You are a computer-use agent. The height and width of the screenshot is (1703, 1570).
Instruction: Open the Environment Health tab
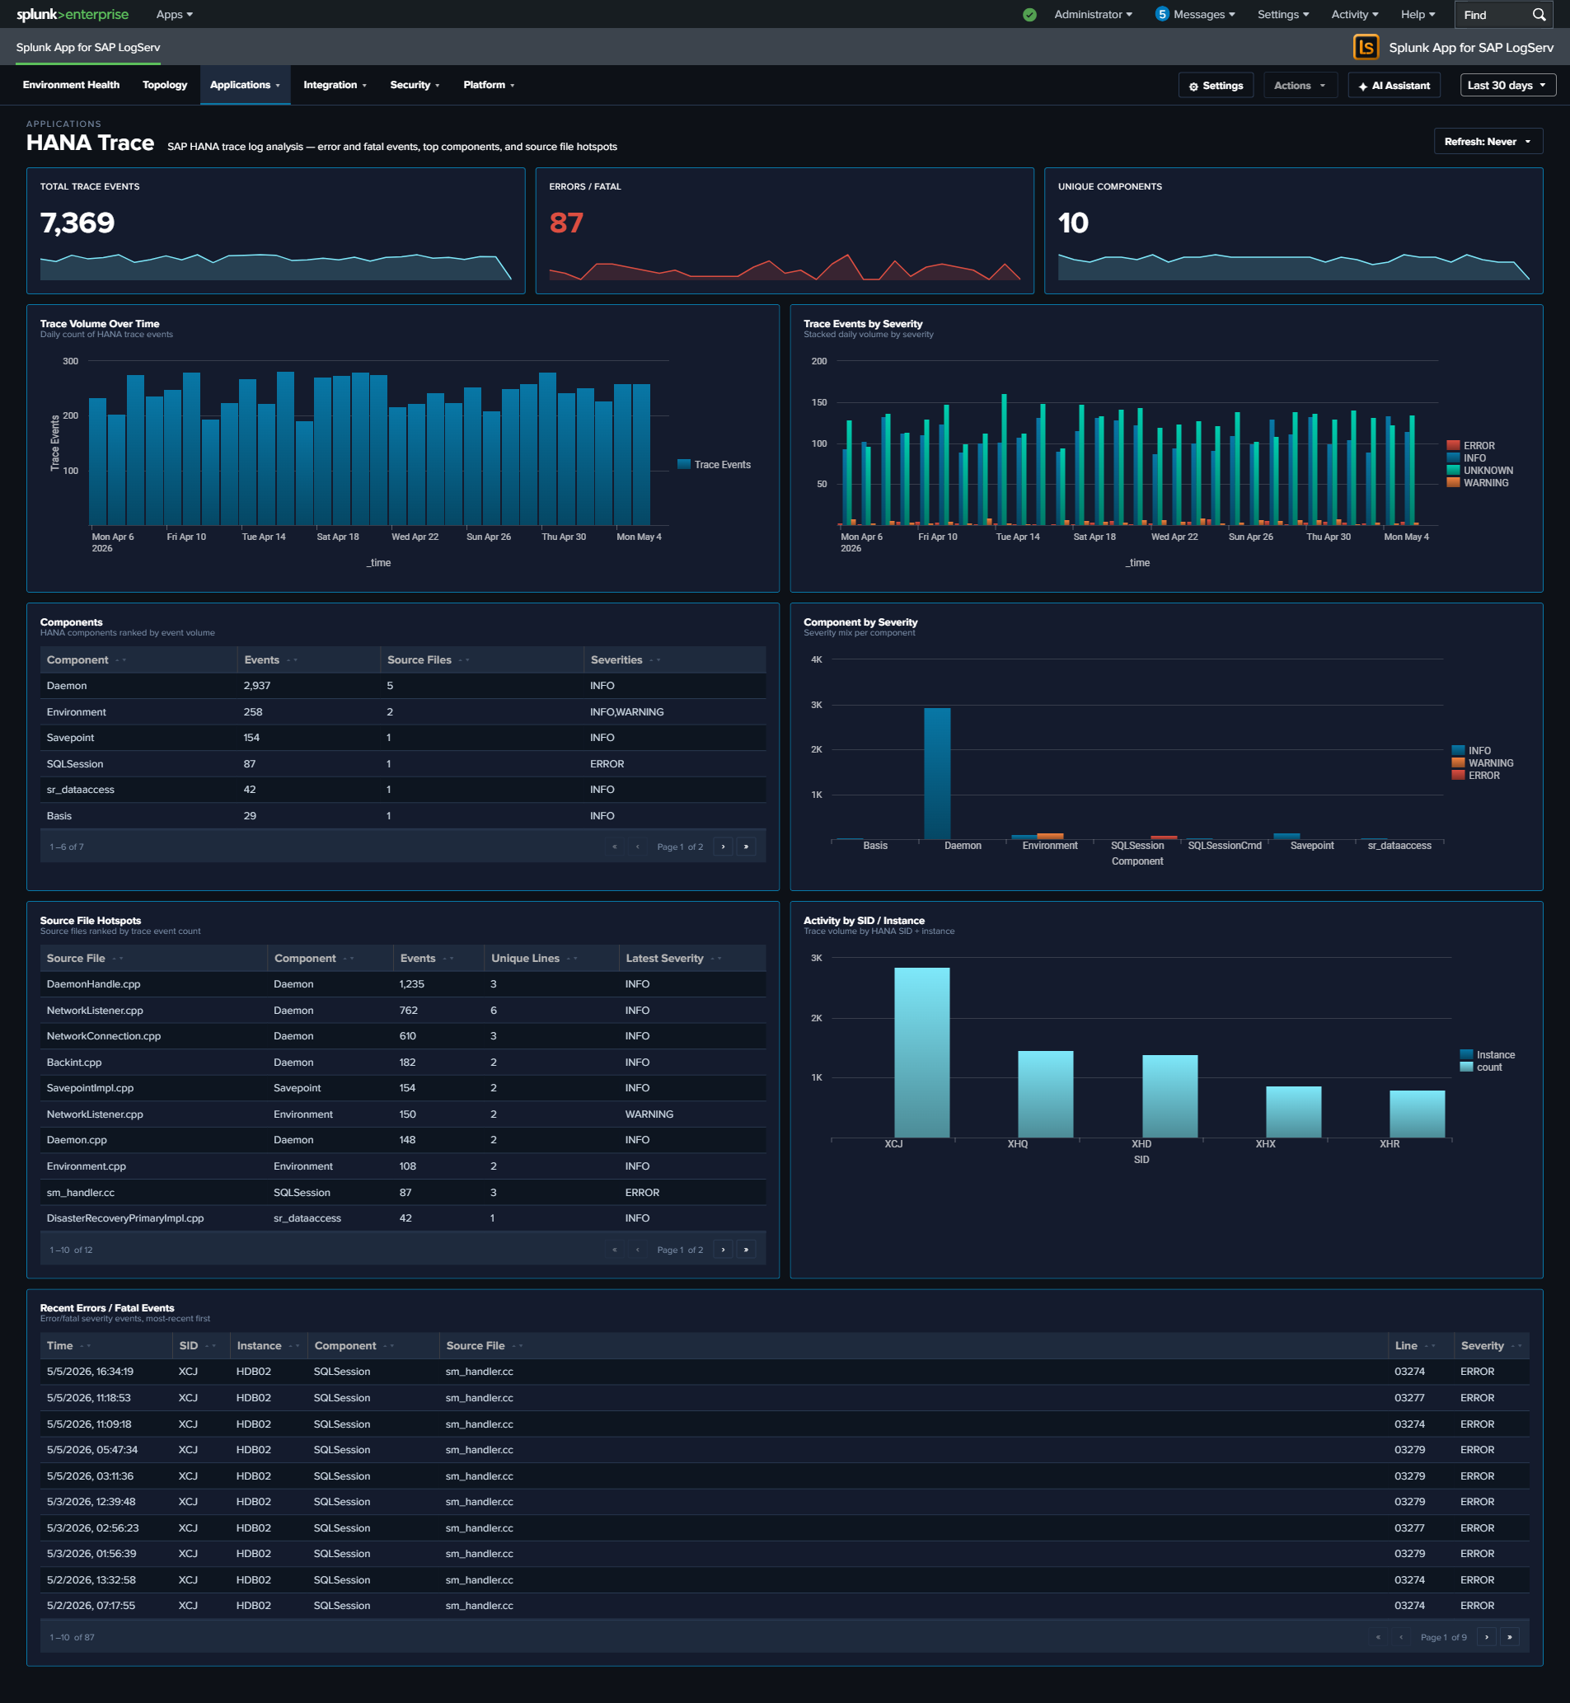[x=72, y=85]
